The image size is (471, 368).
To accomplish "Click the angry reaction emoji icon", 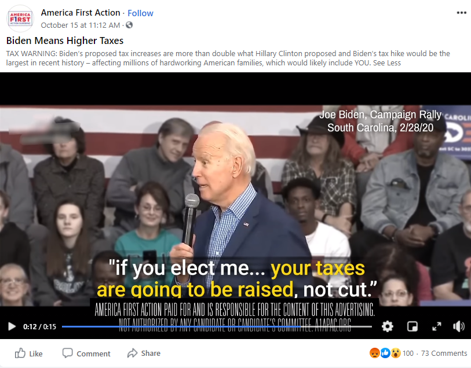I will pyautogui.click(x=375, y=353).
